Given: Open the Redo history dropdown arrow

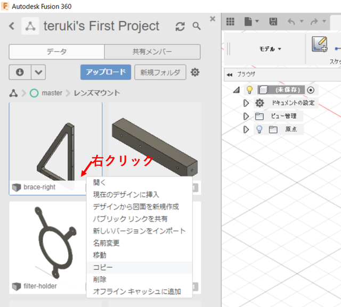Looking at the screenshot, I should click(324, 21).
